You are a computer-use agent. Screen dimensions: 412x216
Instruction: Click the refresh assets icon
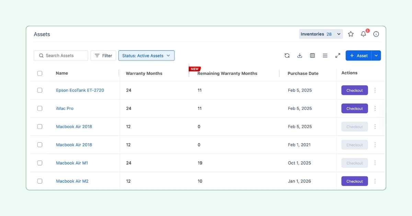287,56
